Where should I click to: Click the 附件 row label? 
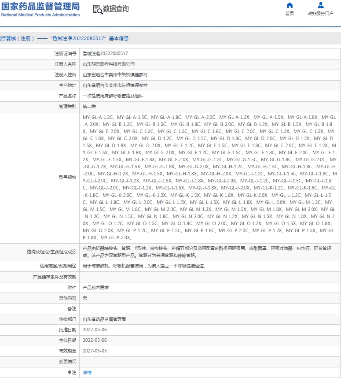(72, 287)
